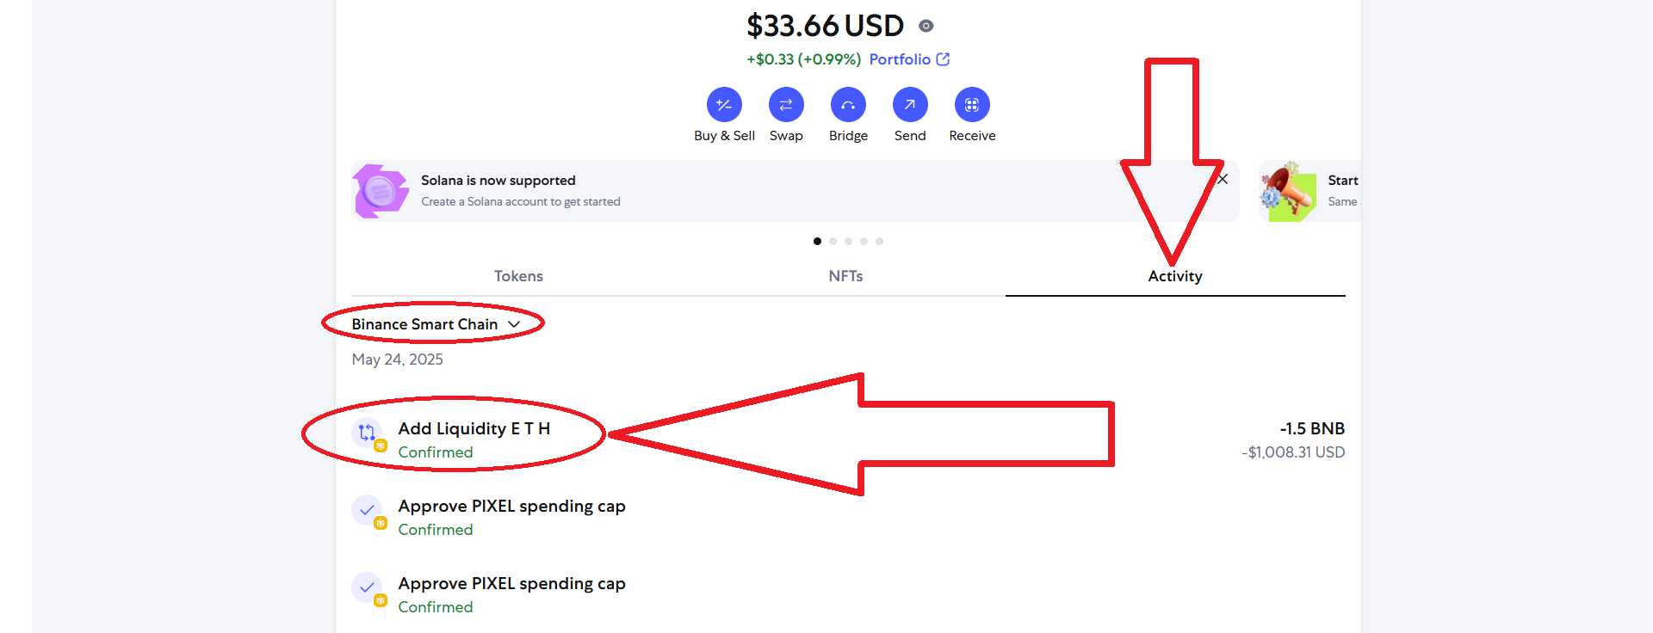Dismiss the Solana supported banner
1653x633 pixels.
point(1223,179)
